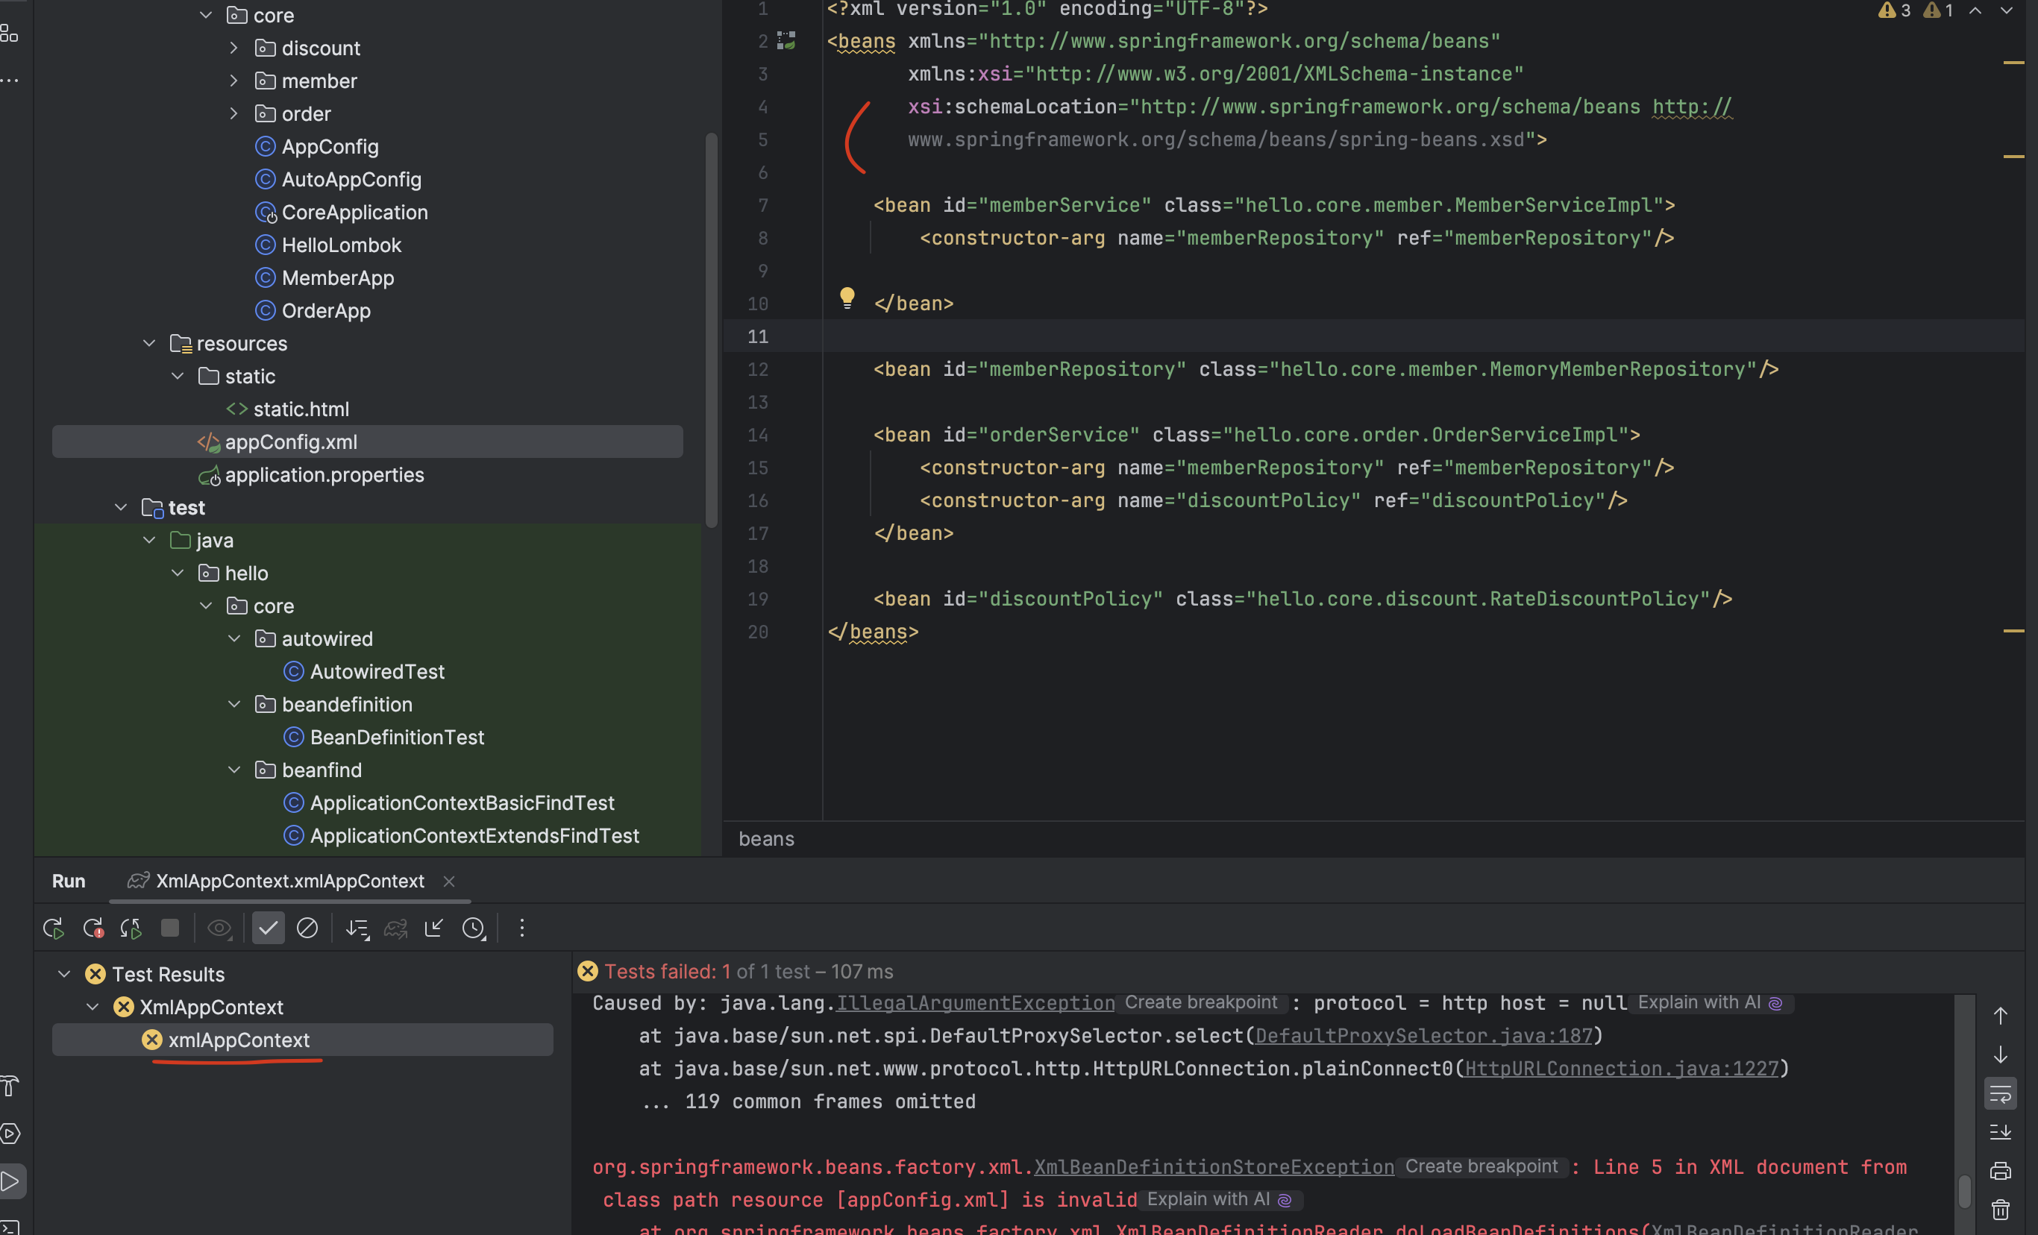The image size is (2038, 1235).
Task: Jump down the stack trace
Action: click(2000, 1055)
